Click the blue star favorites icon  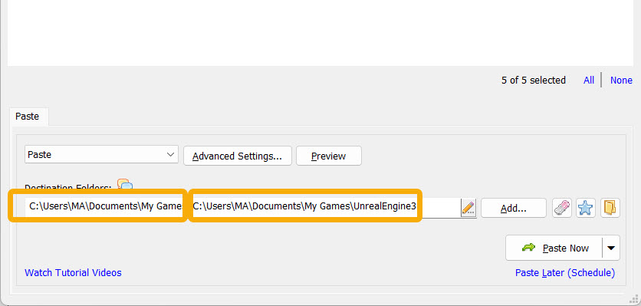pyautogui.click(x=586, y=208)
